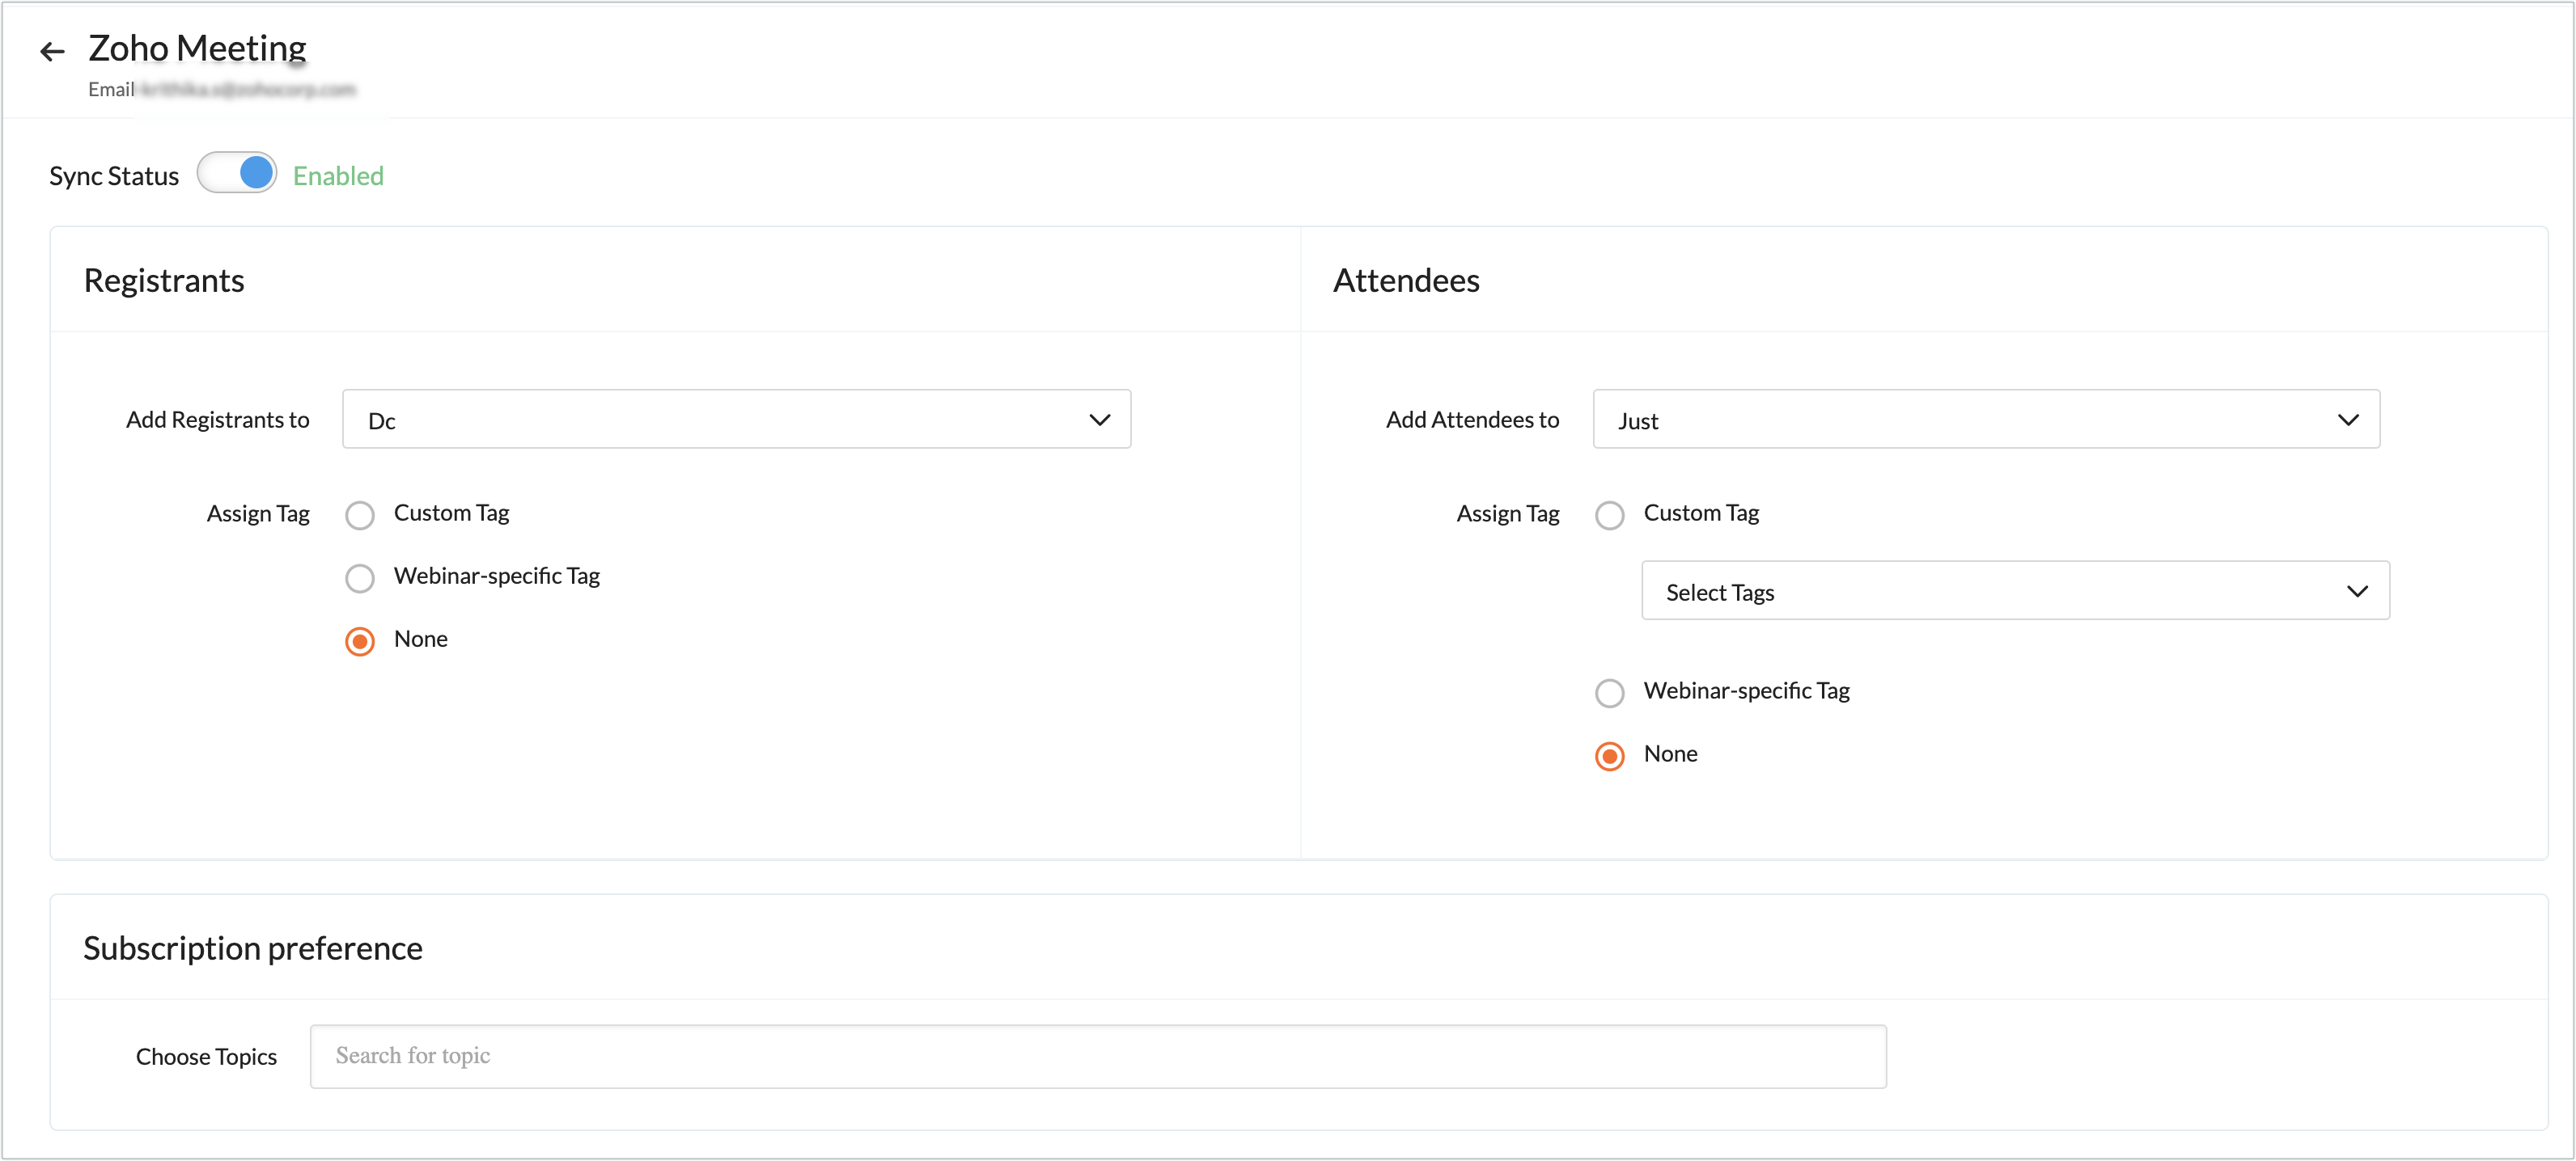Select None radio under Attendees
Image resolution: width=2576 pixels, height=1161 pixels.
(1610, 757)
